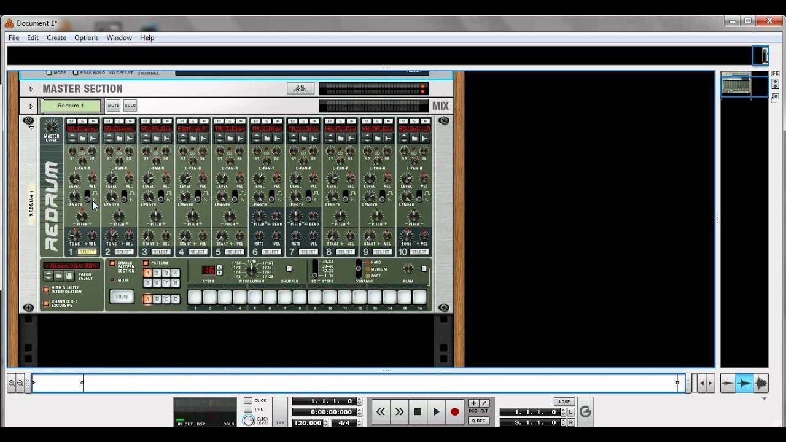This screenshot has width=786, height=442.
Task: Open the Options menu
Action: pos(86,37)
